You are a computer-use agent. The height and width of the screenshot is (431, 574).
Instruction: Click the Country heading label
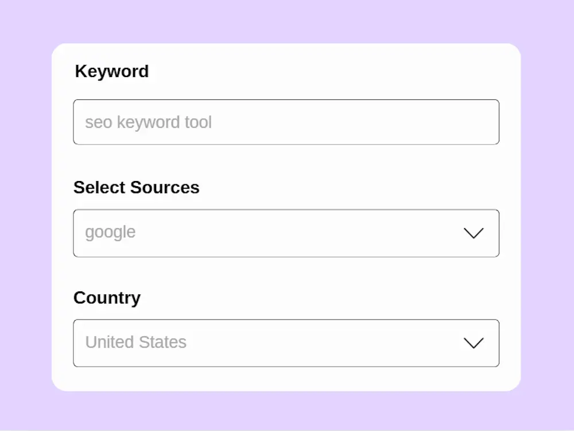click(107, 298)
